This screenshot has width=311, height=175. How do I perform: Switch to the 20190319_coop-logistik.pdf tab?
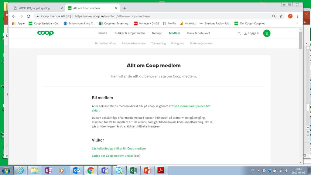[x=36, y=8]
